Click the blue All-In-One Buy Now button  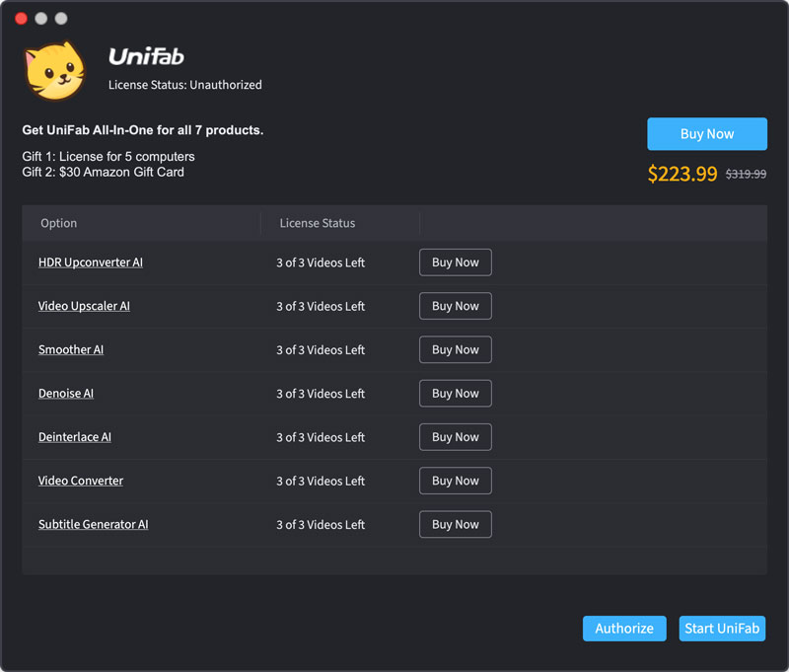(707, 134)
